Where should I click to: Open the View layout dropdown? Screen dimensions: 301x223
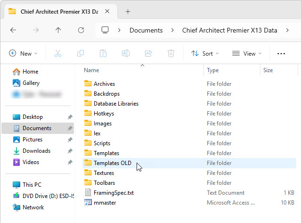[247, 53]
